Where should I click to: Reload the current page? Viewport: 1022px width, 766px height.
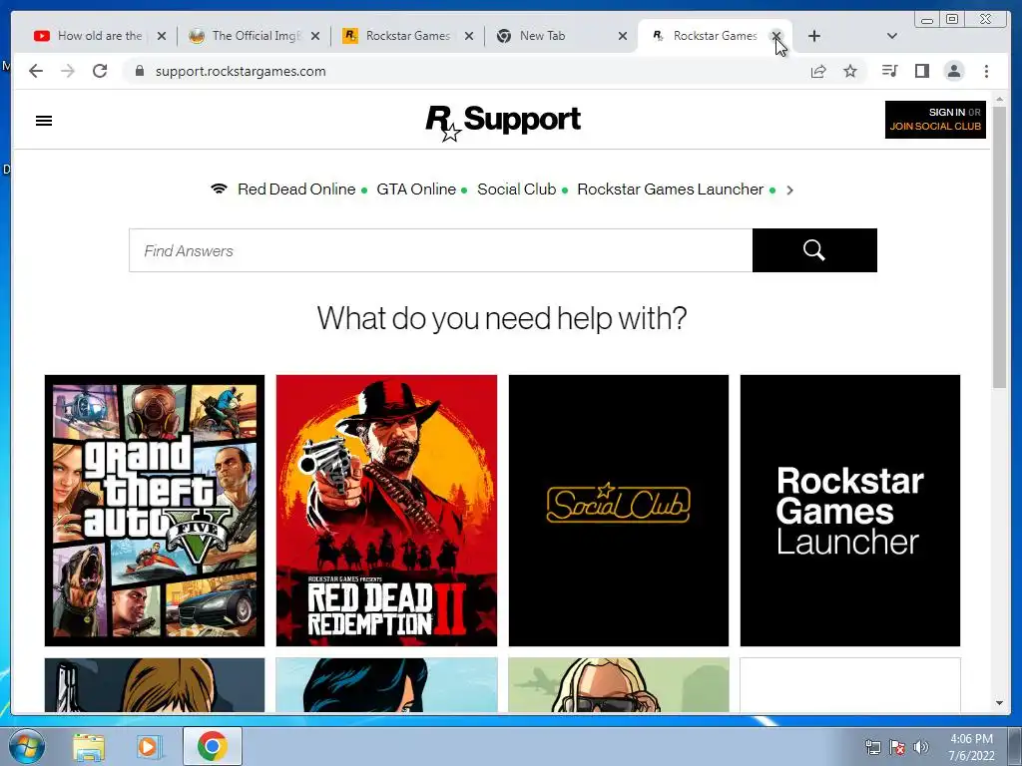(x=100, y=71)
